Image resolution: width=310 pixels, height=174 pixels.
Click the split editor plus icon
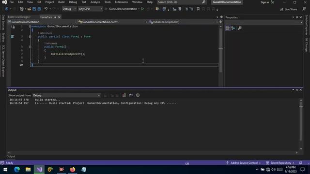click(221, 22)
